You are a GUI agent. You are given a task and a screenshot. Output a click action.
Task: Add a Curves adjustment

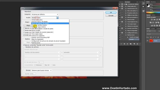tap(157, 19)
